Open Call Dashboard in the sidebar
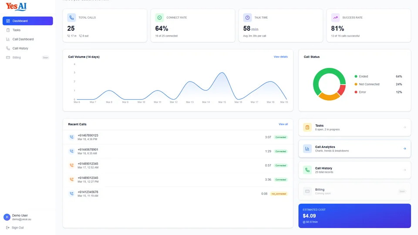The width and height of the screenshot is (418, 235). click(28, 39)
